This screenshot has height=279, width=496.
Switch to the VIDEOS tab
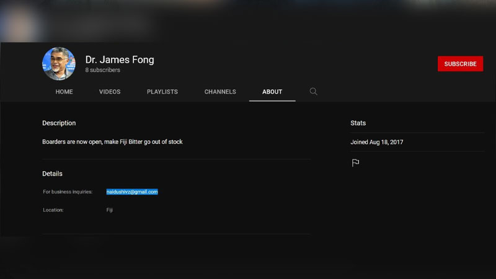110,92
